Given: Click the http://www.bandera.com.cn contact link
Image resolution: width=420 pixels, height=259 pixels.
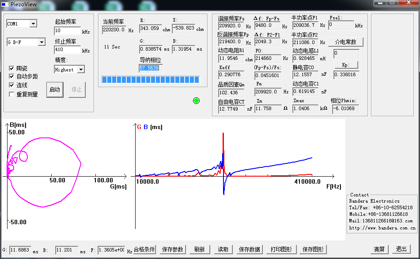Looking at the screenshot, I should pos(382,228).
